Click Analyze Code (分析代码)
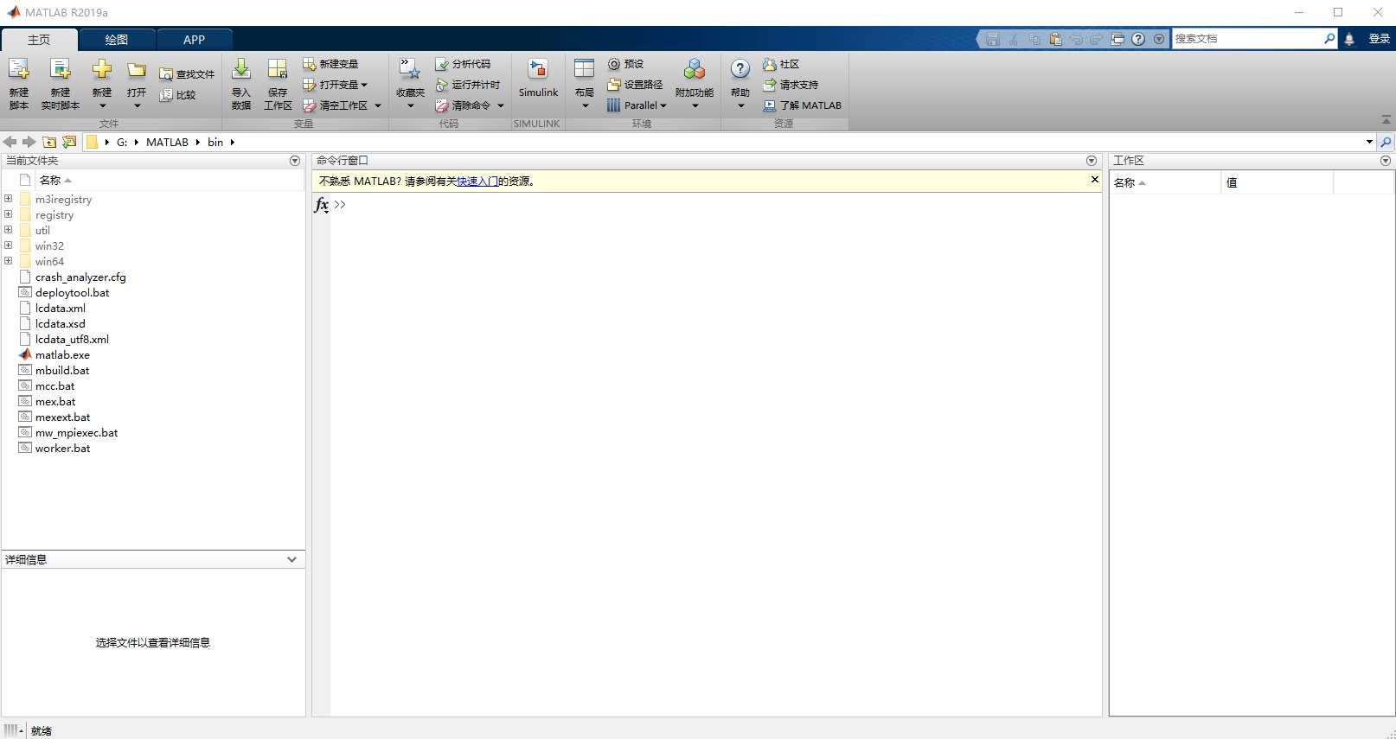The height and width of the screenshot is (739, 1396). pos(463,64)
